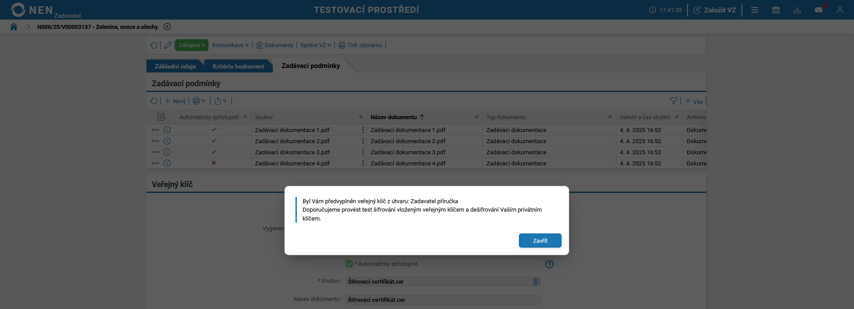The height and width of the screenshot is (309, 854).
Task: Click the Založit VZ button
Action: (715, 10)
